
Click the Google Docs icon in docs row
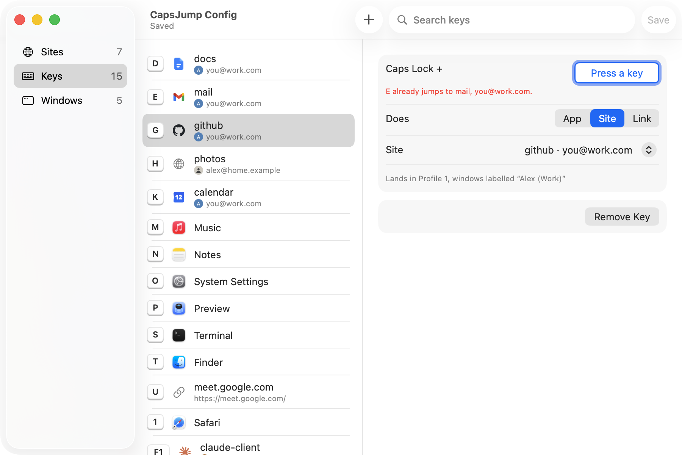coord(179,64)
